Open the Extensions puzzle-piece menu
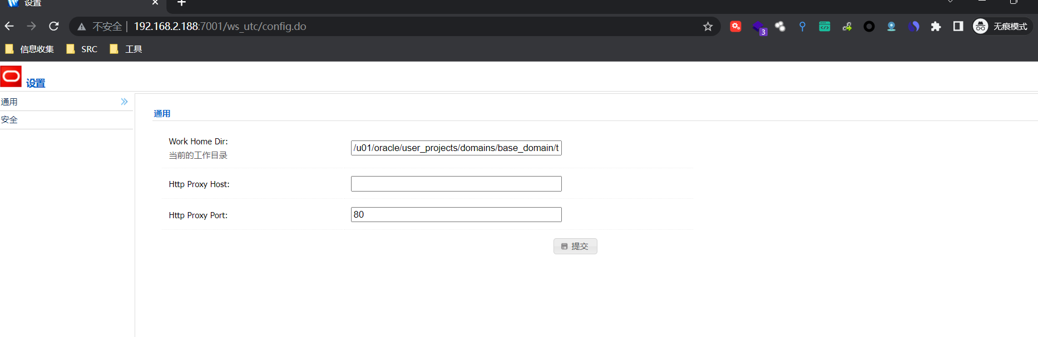This screenshot has width=1038, height=337. click(x=936, y=26)
